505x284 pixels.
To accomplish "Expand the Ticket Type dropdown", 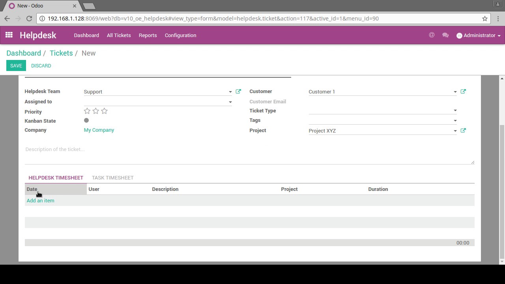I will pyautogui.click(x=455, y=111).
